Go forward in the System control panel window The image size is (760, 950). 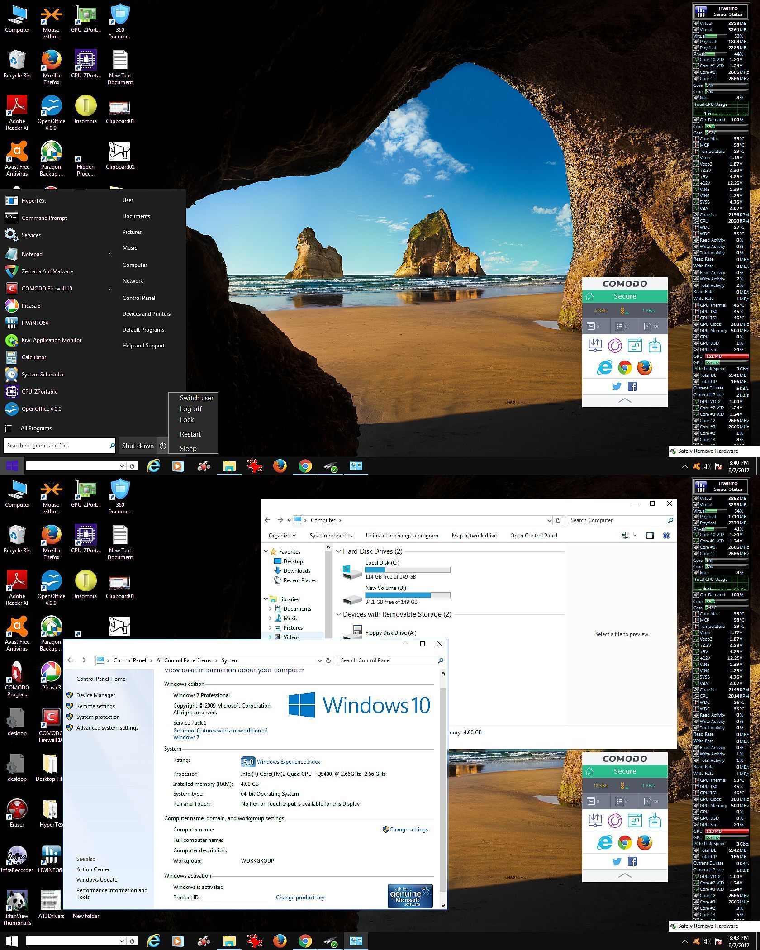83,660
